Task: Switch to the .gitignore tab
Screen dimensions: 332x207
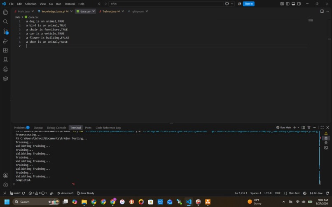Action: click(x=138, y=11)
